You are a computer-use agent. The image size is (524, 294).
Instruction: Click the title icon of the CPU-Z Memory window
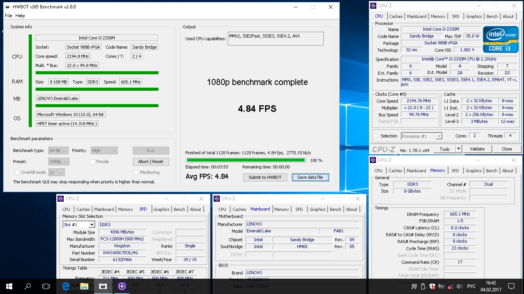click(373, 160)
